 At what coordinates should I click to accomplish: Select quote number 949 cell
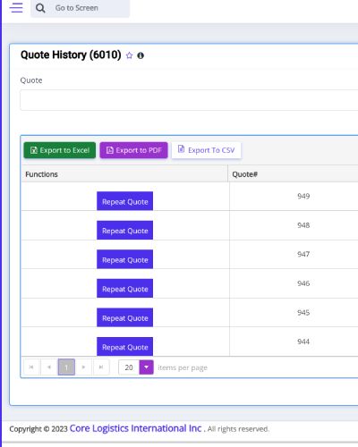[x=303, y=196]
